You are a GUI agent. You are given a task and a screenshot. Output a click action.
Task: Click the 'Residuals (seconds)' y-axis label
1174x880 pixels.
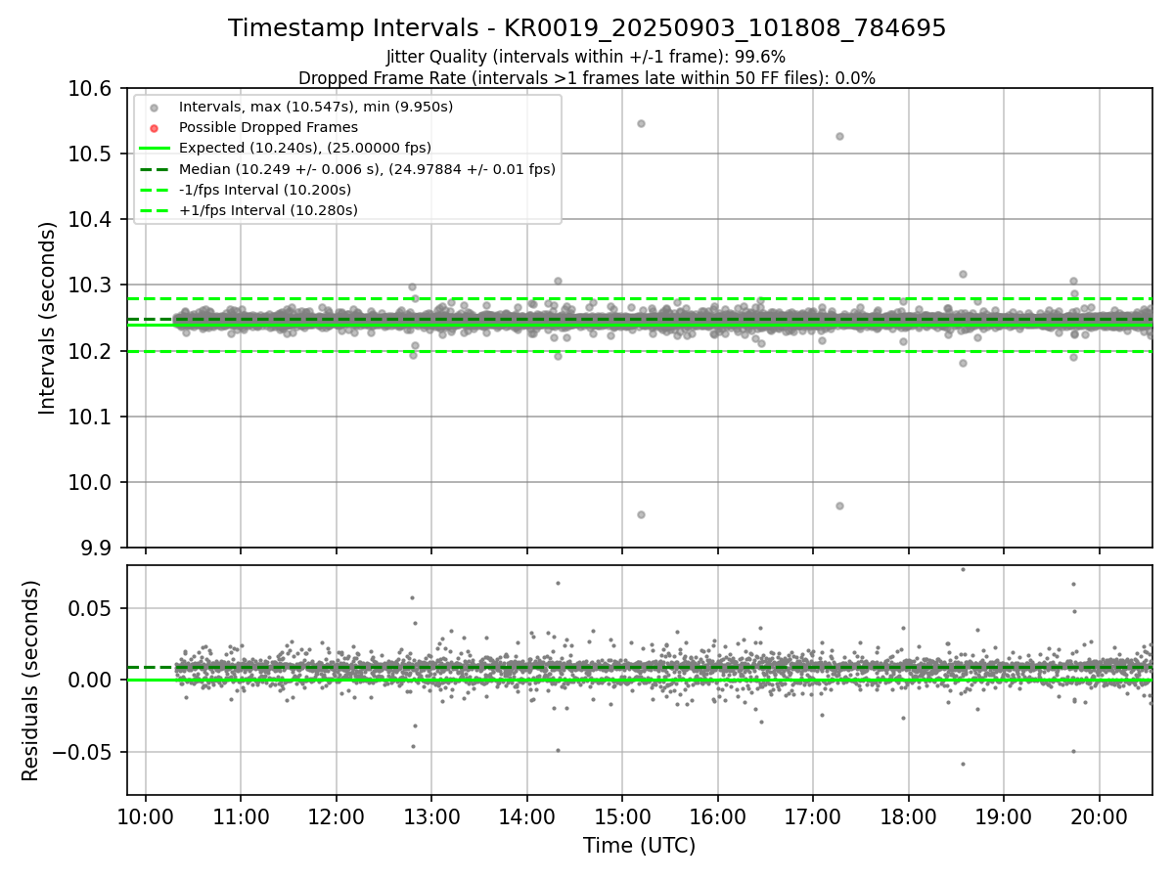pyautogui.click(x=31, y=681)
